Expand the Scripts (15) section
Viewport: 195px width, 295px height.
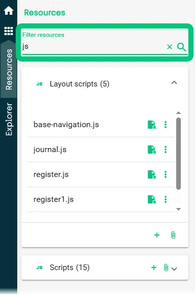pos(174,269)
